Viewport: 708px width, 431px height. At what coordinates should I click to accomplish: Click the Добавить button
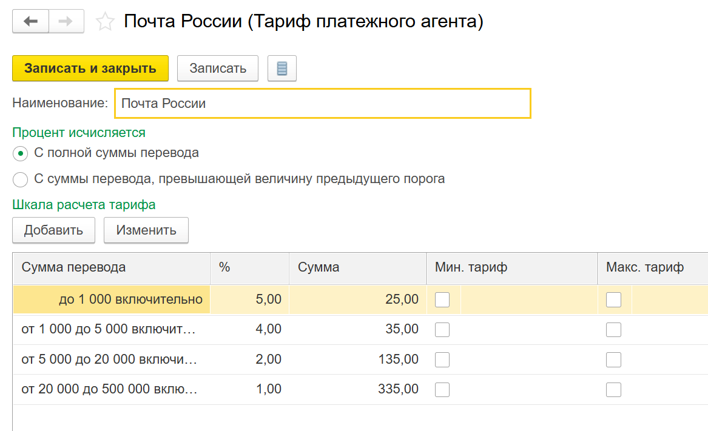coord(53,230)
